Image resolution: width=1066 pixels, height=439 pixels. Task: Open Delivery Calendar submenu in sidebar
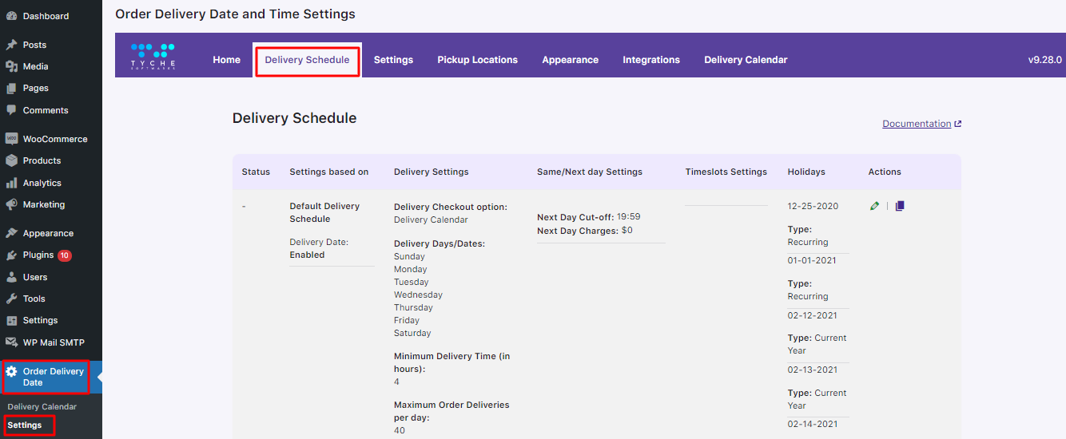coord(42,407)
